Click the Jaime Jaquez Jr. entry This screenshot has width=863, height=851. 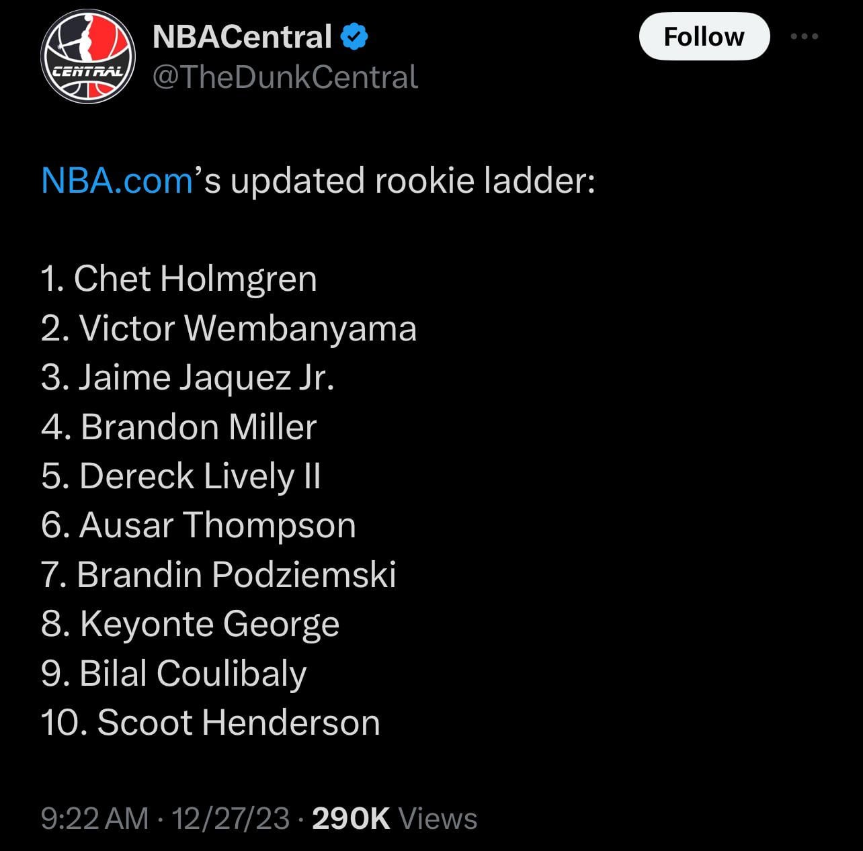coord(188,377)
